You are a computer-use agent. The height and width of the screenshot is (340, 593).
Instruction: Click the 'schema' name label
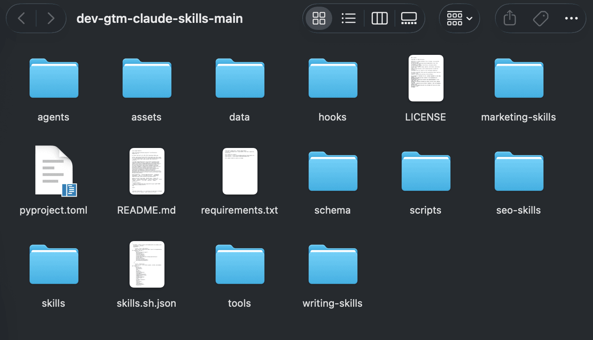(333, 210)
